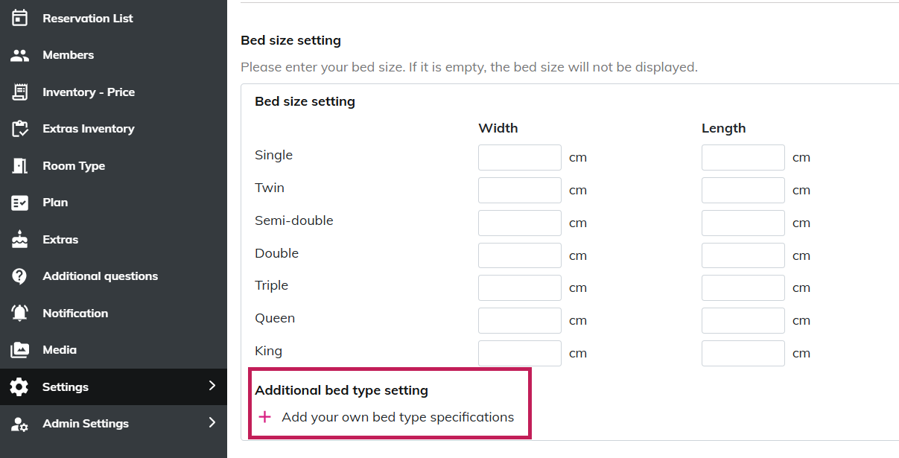Focus the King bed length field
Image resolution: width=899 pixels, height=458 pixels.
743,353
